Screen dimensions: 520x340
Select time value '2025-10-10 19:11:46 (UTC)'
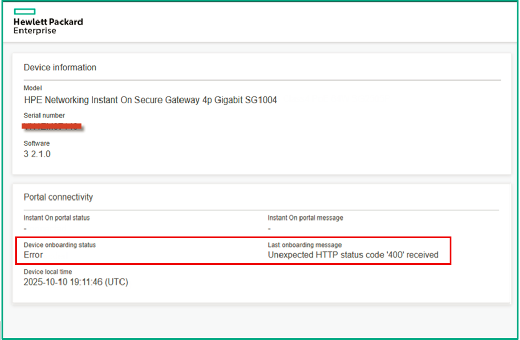pyautogui.click(x=75, y=282)
